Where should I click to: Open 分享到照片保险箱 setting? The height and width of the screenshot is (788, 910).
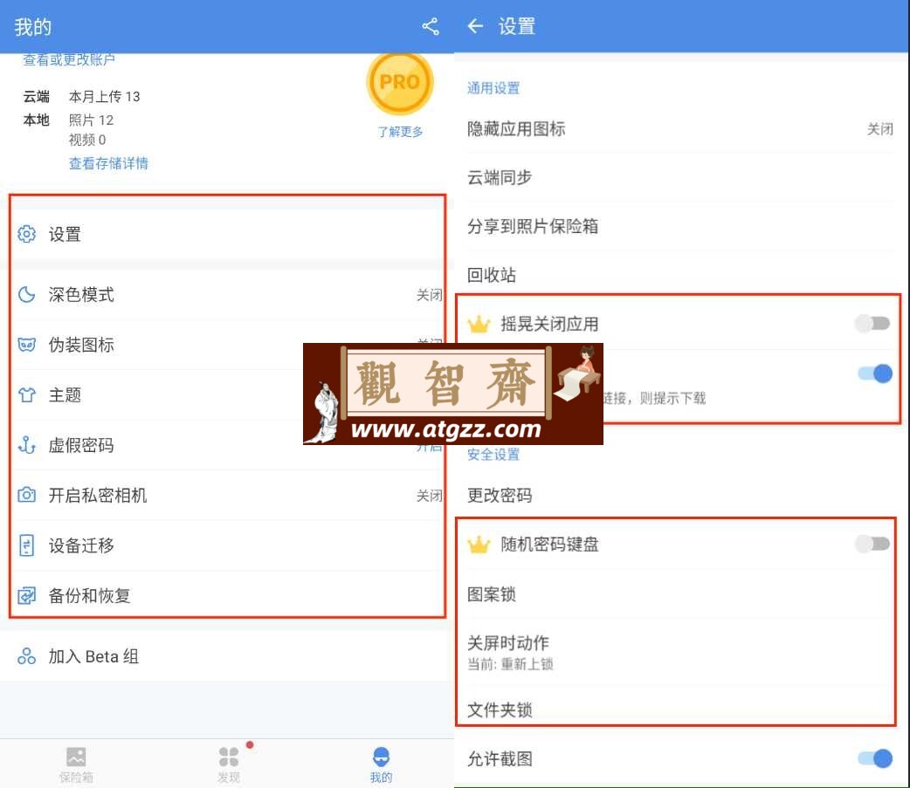click(680, 226)
